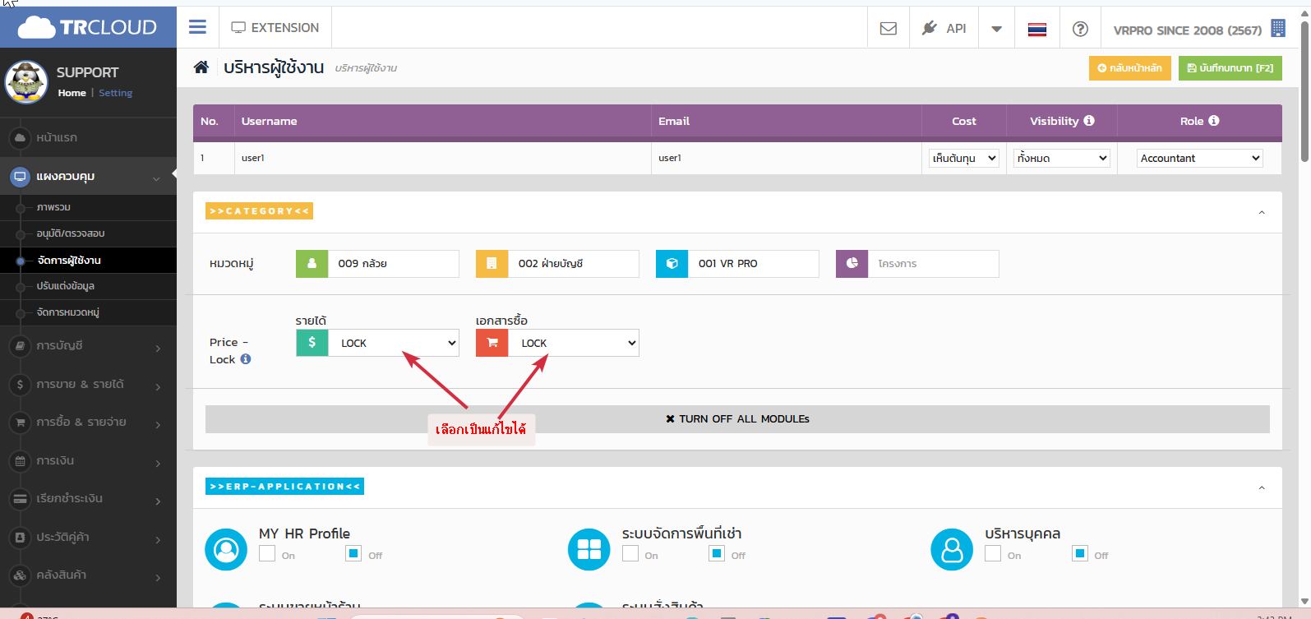Enable the บริหารบุคคล On checkbox

pos(993,553)
